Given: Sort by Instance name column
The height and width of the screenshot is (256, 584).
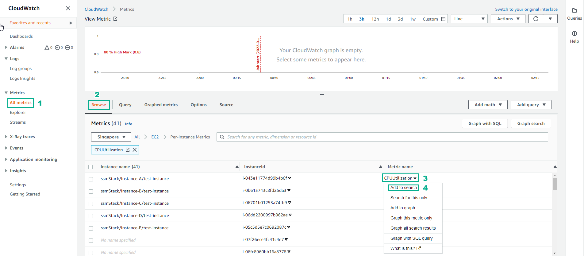Looking at the screenshot, I should coord(237,167).
